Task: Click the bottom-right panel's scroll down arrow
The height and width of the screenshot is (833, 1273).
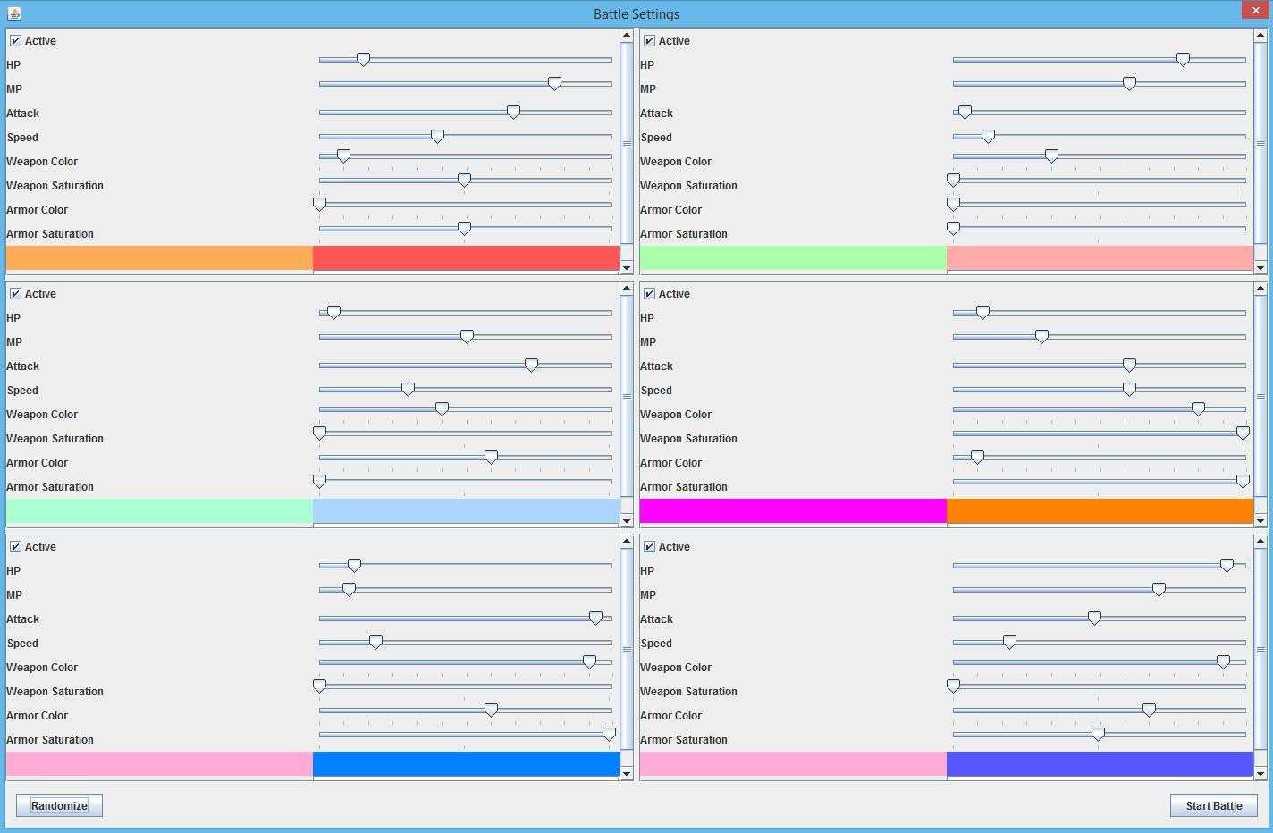Action: pyautogui.click(x=1260, y=773)
